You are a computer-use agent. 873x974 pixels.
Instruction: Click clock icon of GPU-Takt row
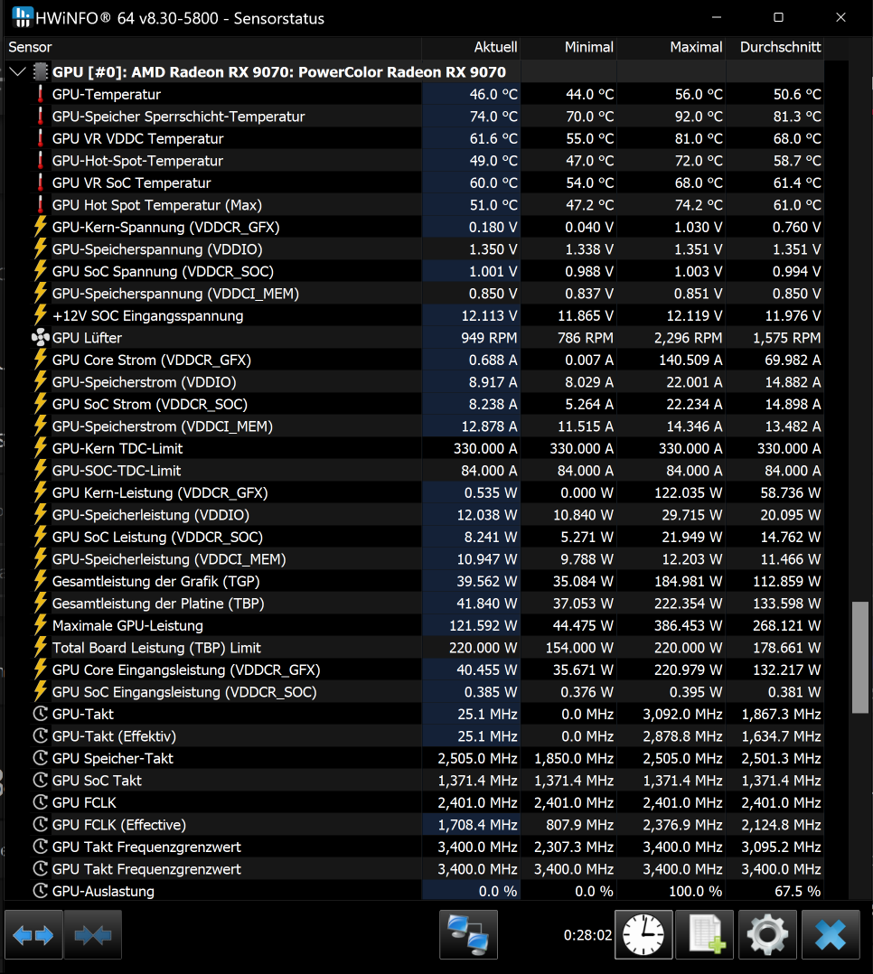[x=41, y=715]
